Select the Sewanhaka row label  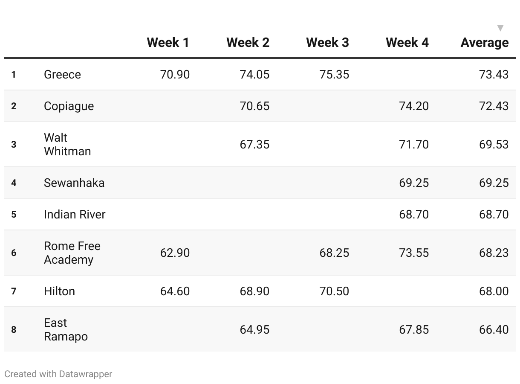tap(74, 183)
